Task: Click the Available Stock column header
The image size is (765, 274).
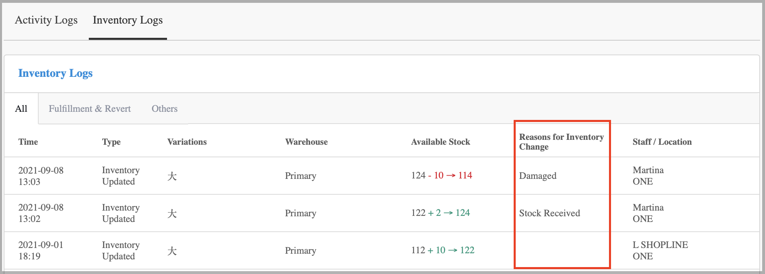Action: pos(440,142)
